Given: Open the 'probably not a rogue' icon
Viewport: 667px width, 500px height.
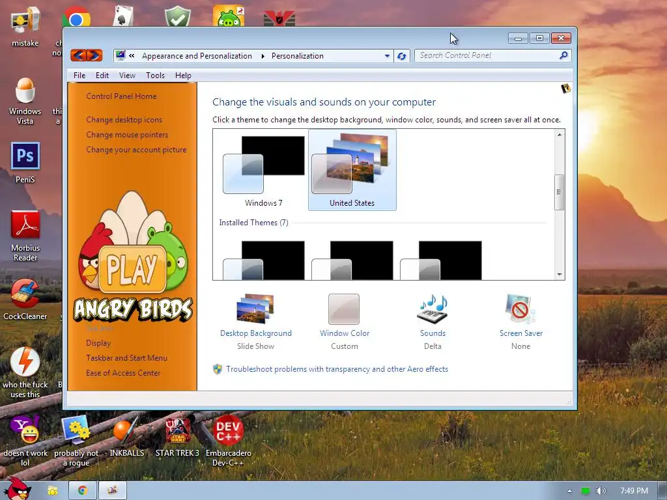Looking at the screenshot, I should click(x=76, y=441).
